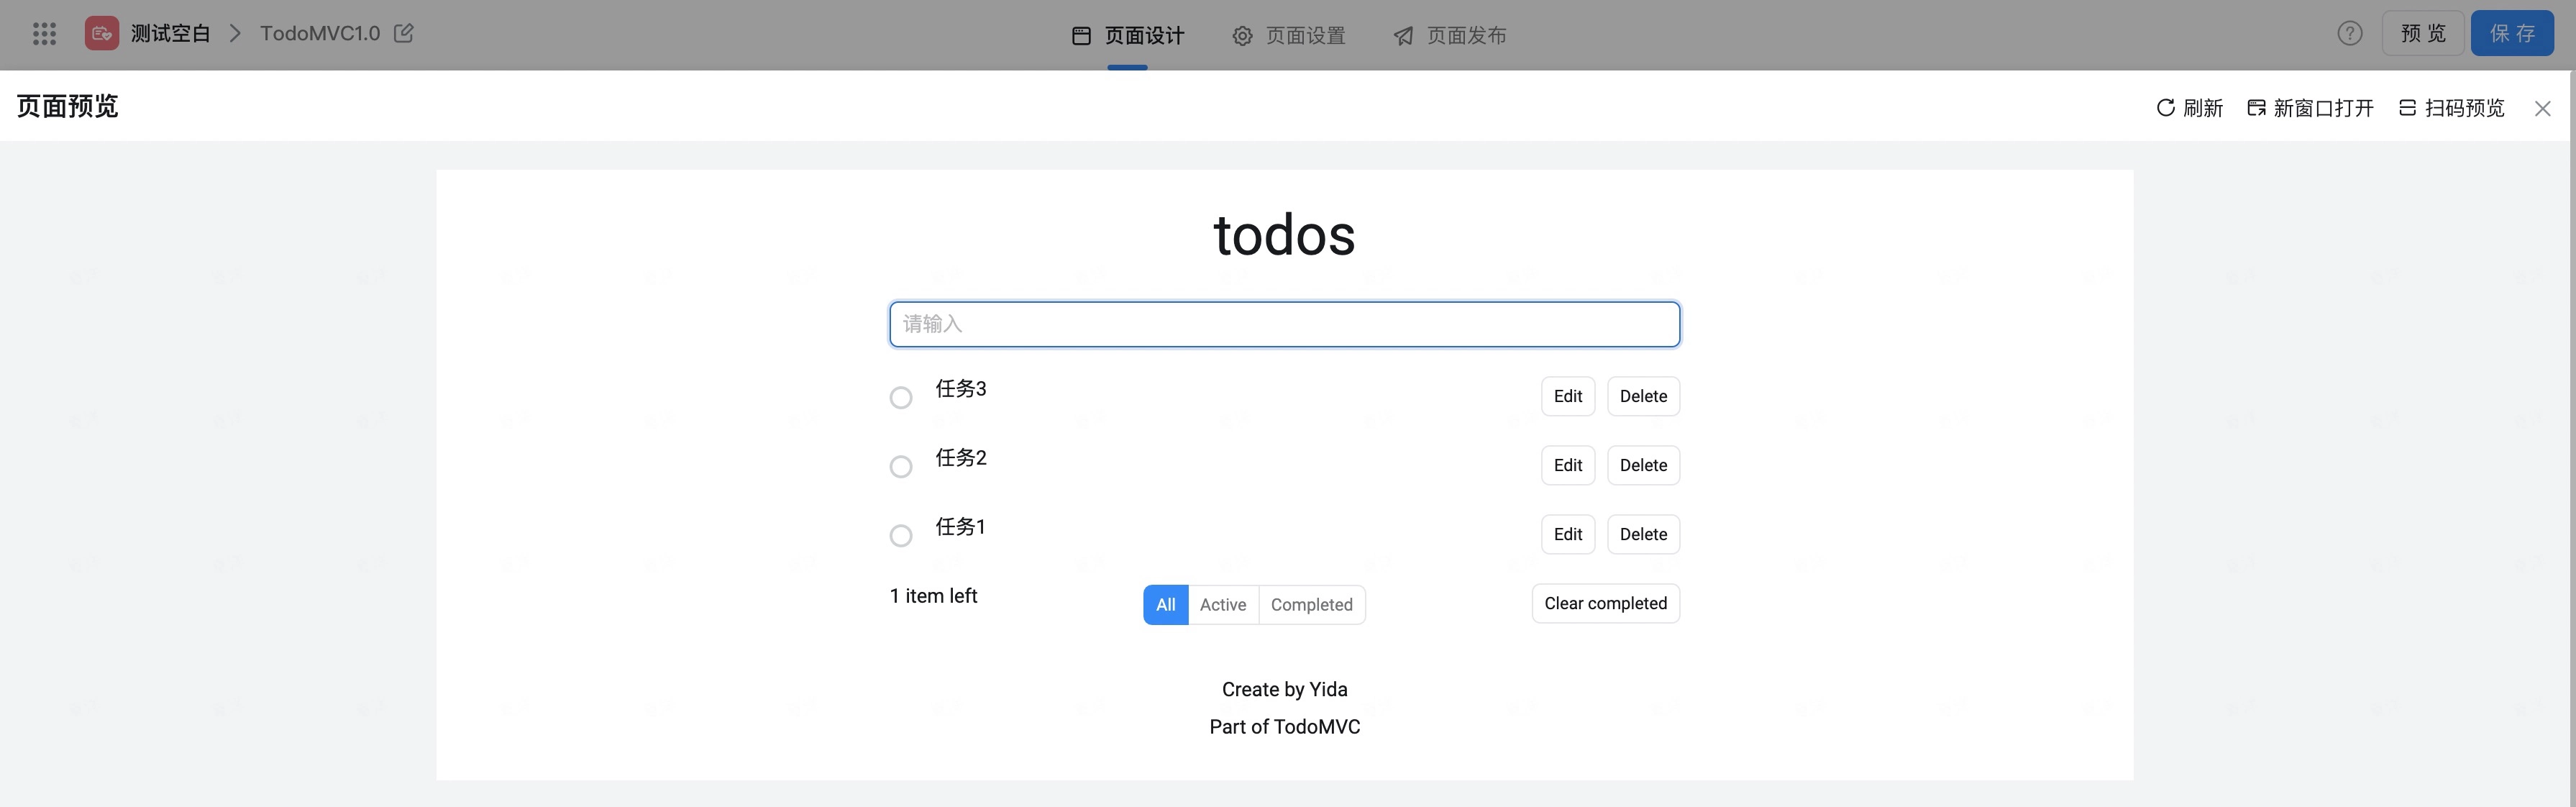Screen dimensions: 2576x807
Task: Click the 刷新 refresh icon
Action: [2165, 108]
